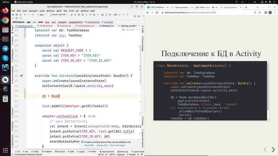The image size is (278, 156).
Task: Click View Files in Git notification
Action: 89,145
